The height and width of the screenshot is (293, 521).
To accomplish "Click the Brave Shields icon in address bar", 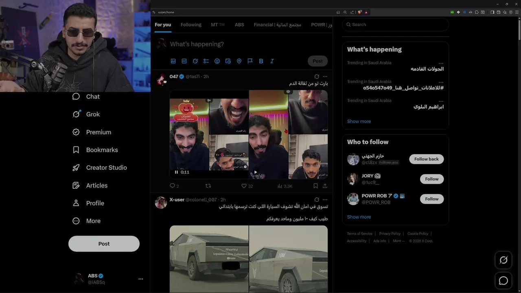I will pos(360,12).
